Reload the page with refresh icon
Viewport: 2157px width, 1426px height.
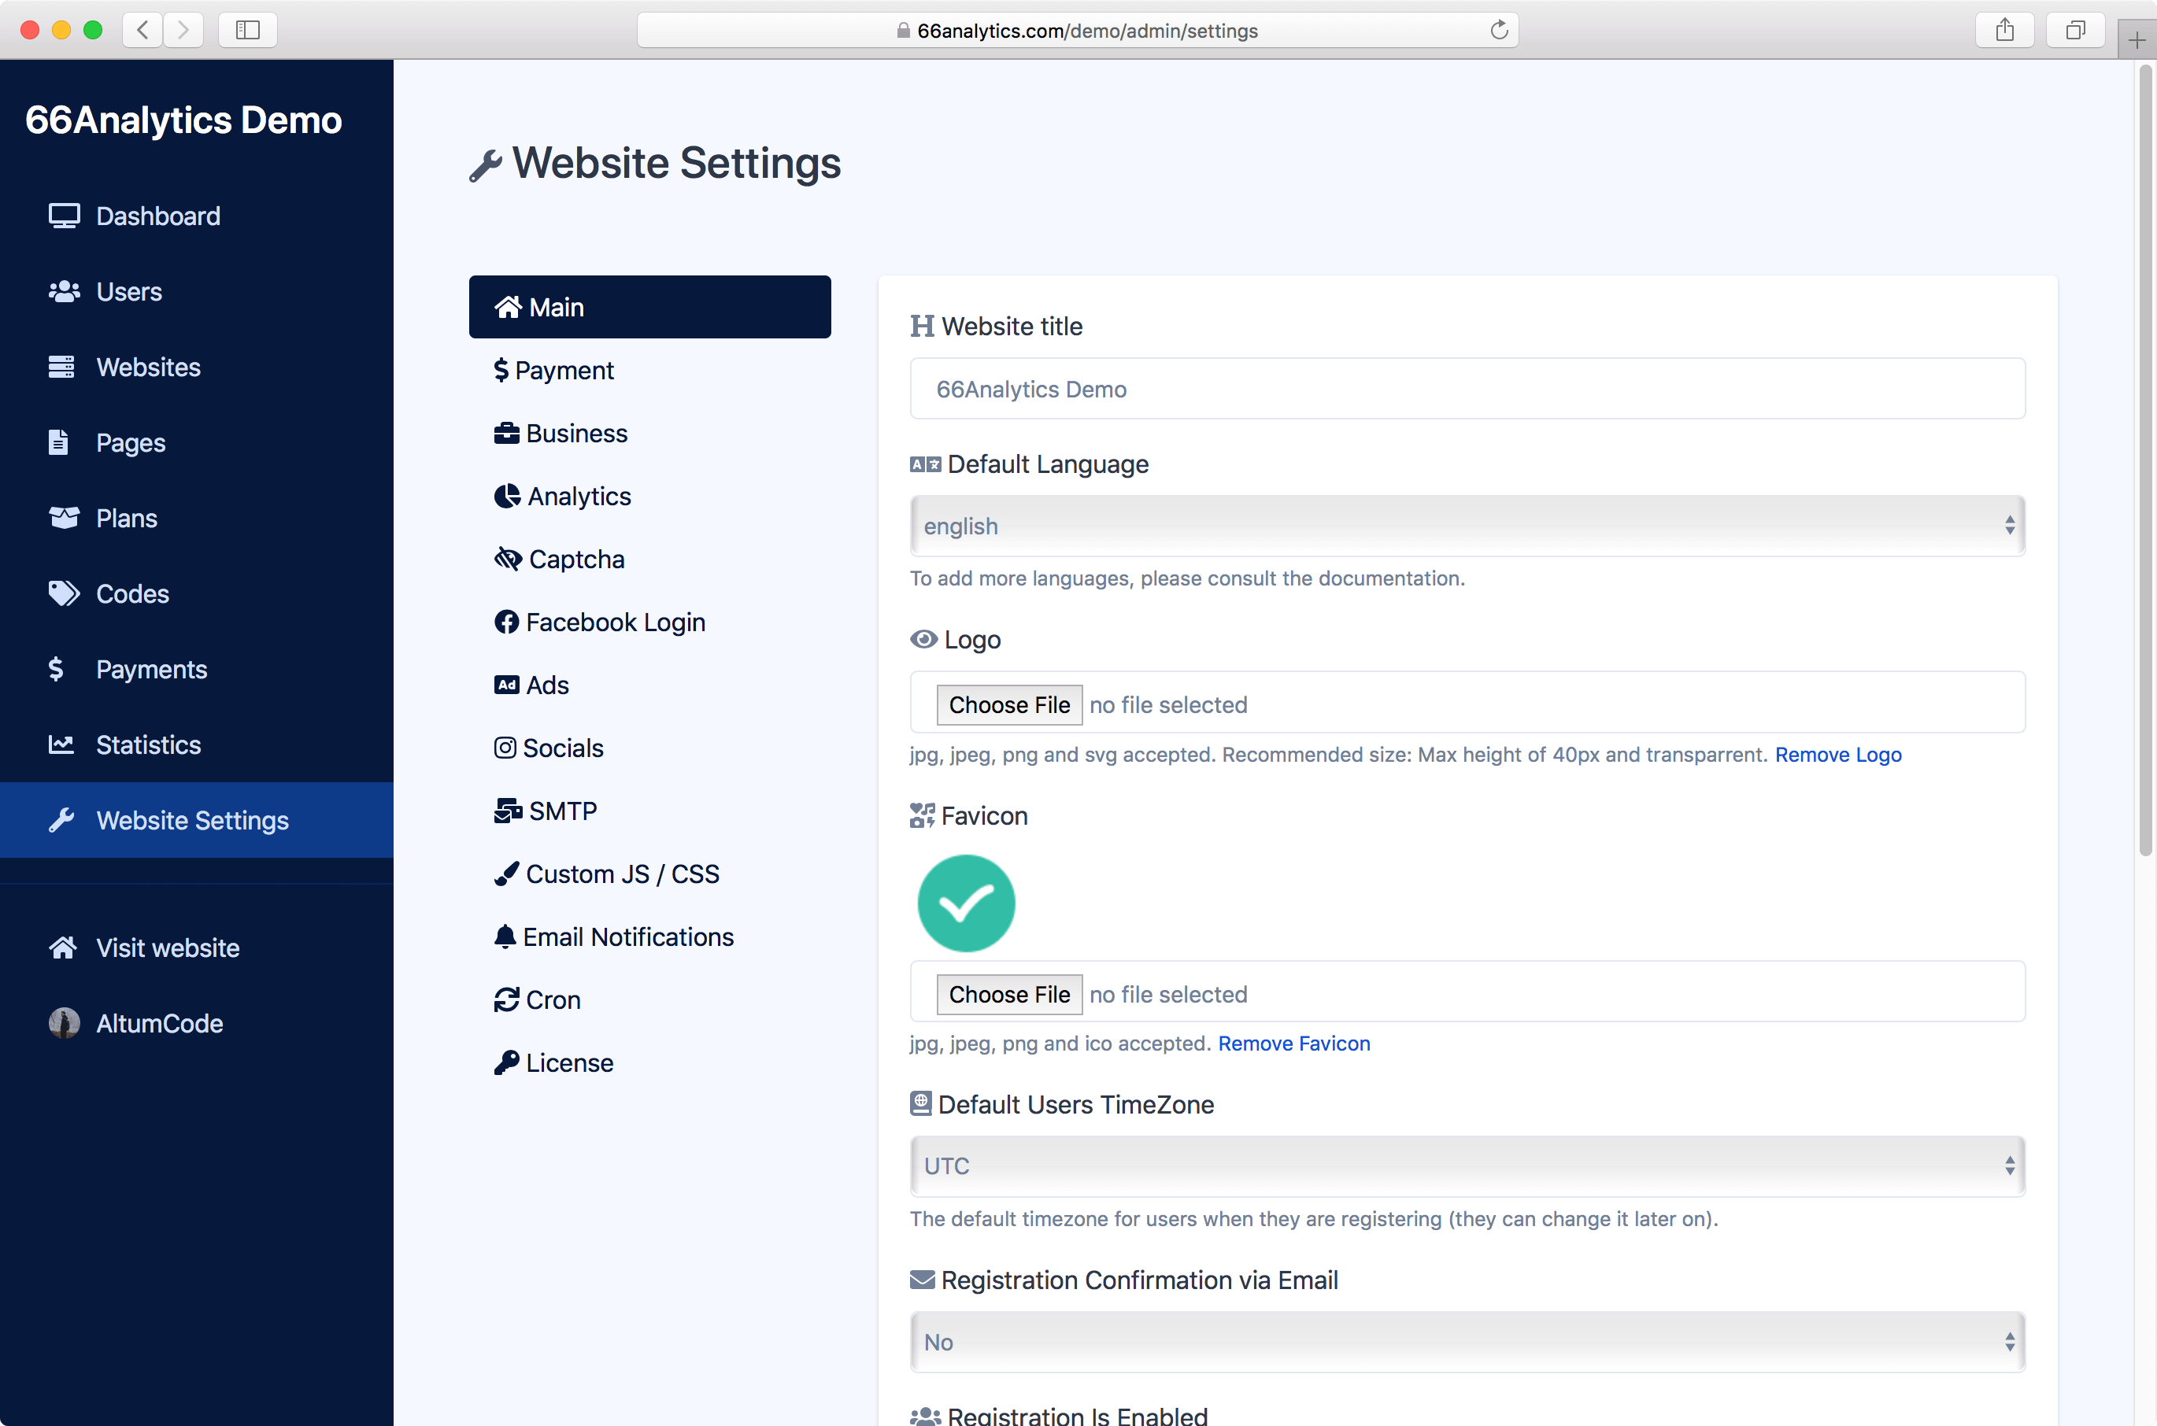[x=1498, y=30]
